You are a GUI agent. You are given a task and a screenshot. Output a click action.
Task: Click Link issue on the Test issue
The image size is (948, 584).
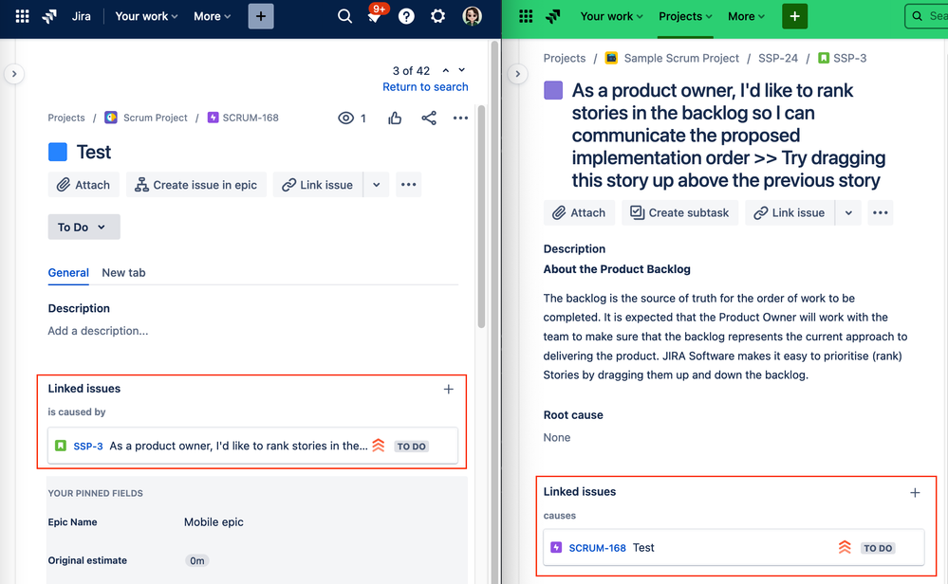[318, 185]
